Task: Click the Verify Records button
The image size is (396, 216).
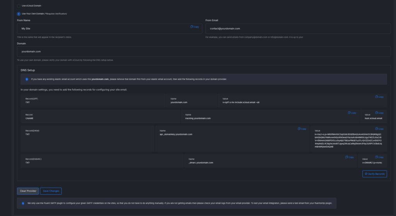Action: [374, 174]
